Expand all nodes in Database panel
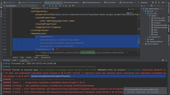Image resolution: width=170 pixels, height=95 pixels. [156, 2]
